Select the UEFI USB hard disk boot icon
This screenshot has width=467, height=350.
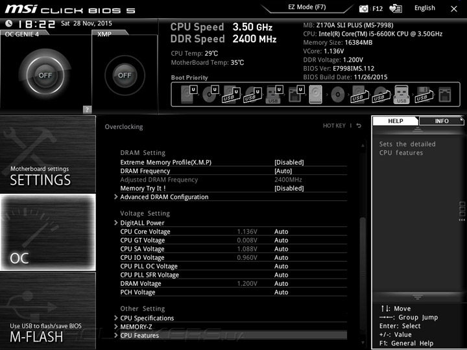[x=232, y=95]
